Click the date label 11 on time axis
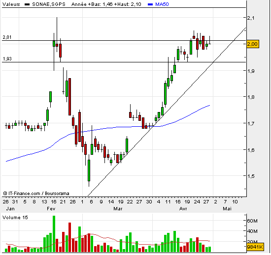The image size is (271, 255). [x=168, y=201]
